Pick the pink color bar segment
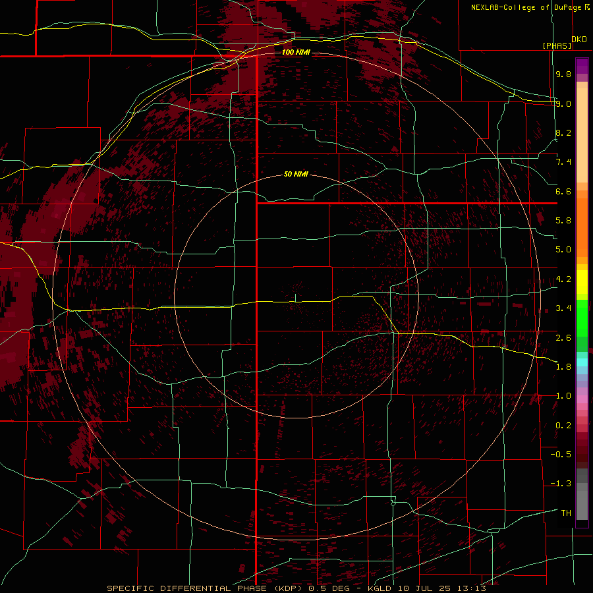593x593 pixels. click(582, 399)
